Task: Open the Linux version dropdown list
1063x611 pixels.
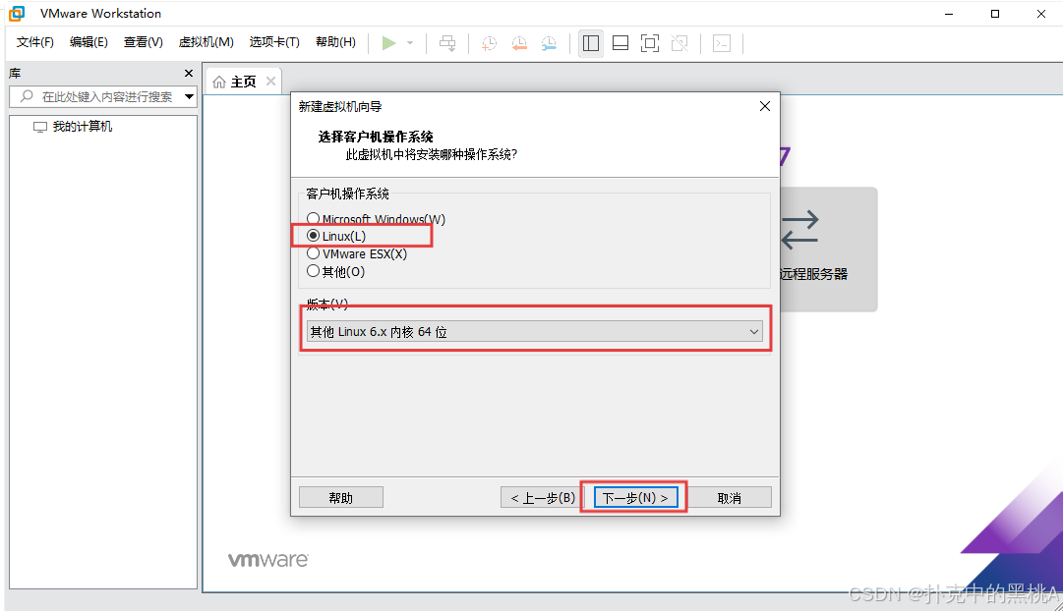Action: (534, 331)
